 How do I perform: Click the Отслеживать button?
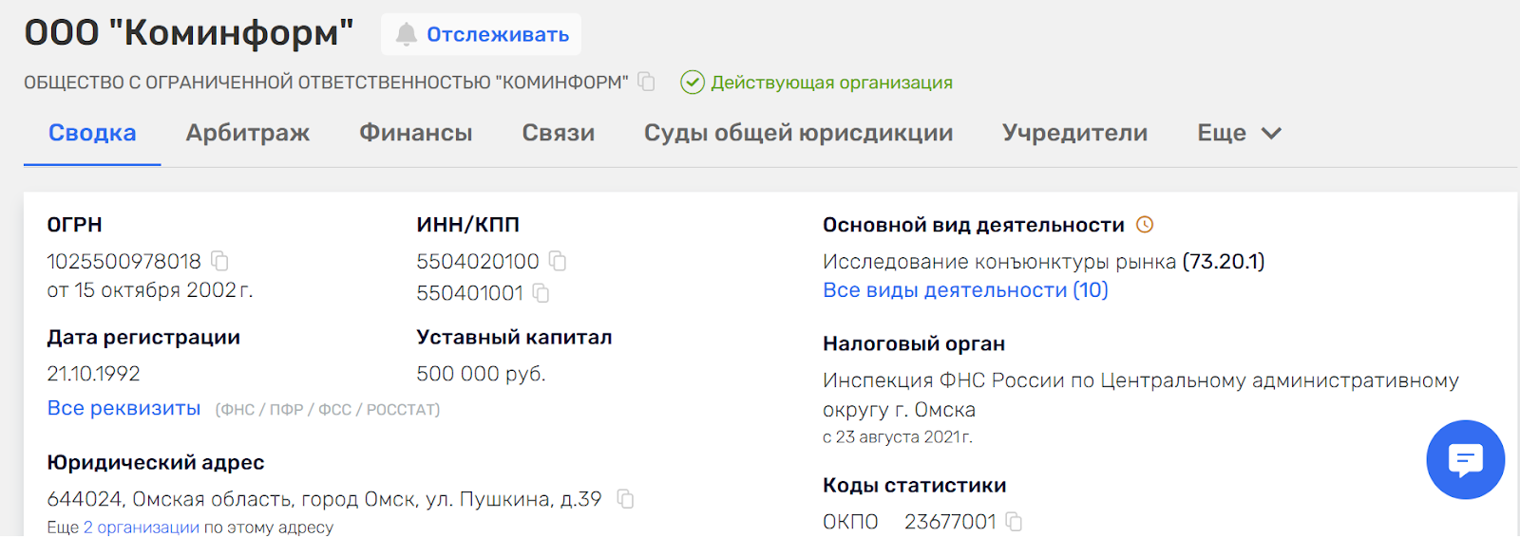pyautogui.click(x=482, y=34)
